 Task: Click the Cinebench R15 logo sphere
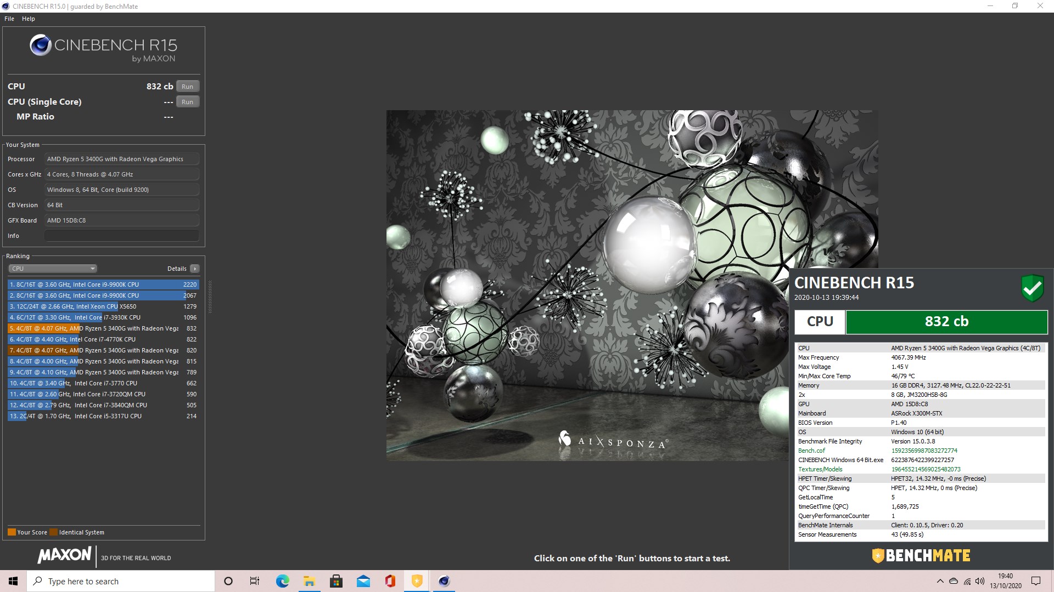41,45
